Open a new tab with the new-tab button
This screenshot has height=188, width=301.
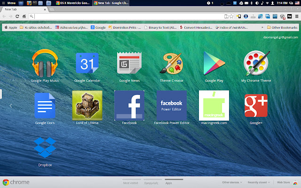(51, 9)
